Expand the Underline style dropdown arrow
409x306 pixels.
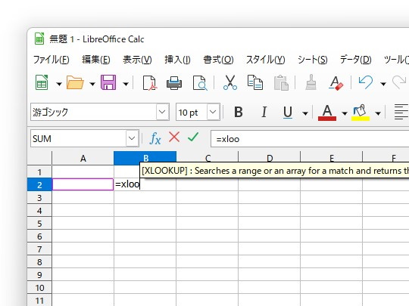(305, 113)
